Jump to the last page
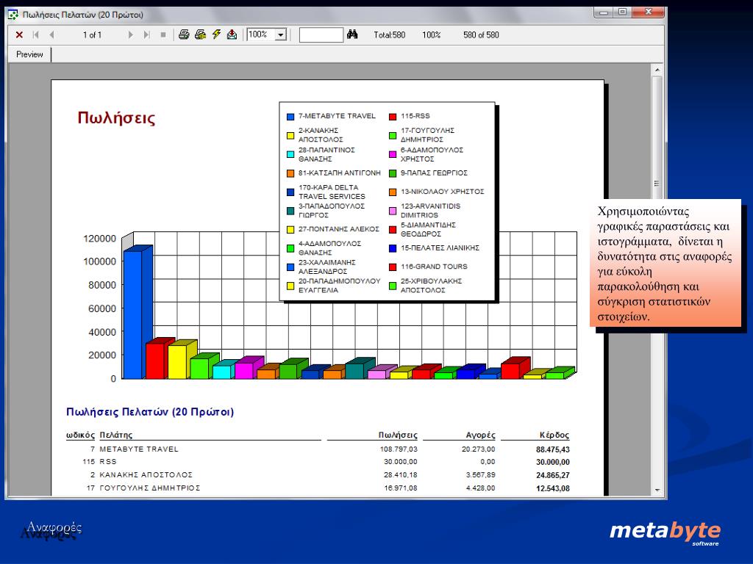 146,35
